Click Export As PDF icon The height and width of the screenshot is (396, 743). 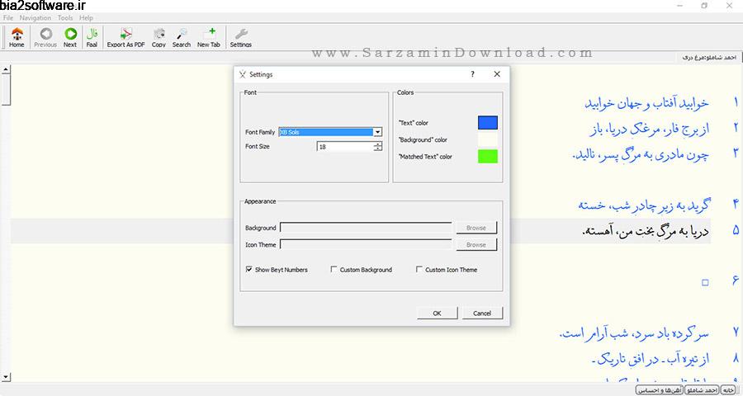(126, 35)
